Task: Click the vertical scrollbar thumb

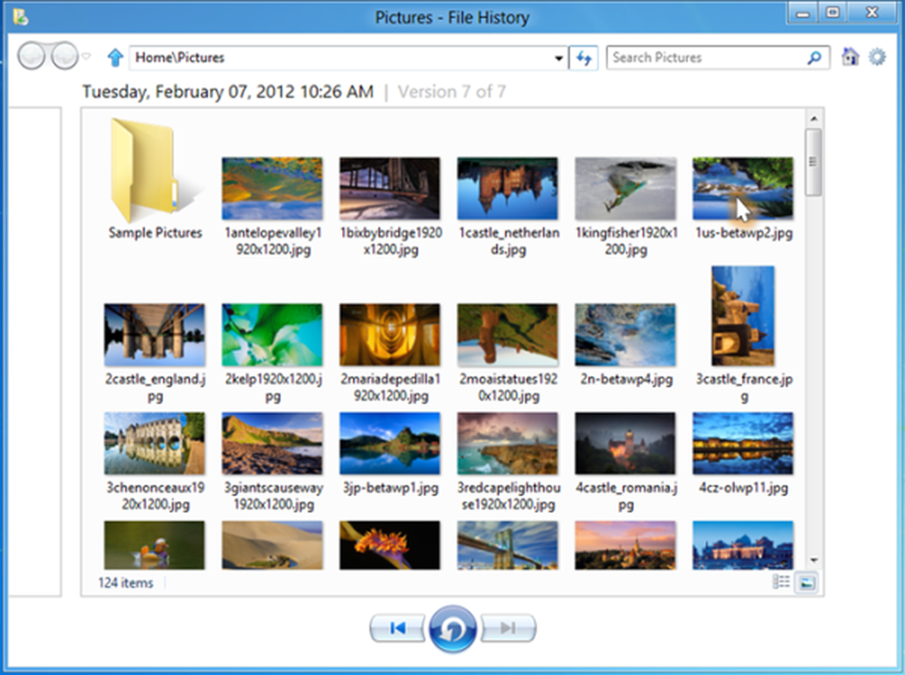Action: 814,162
